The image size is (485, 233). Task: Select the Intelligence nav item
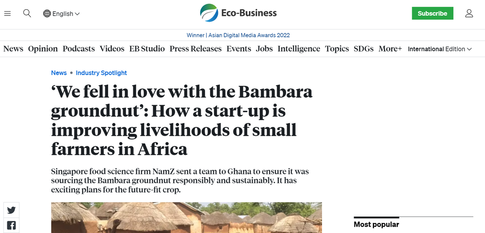(299, 48)
